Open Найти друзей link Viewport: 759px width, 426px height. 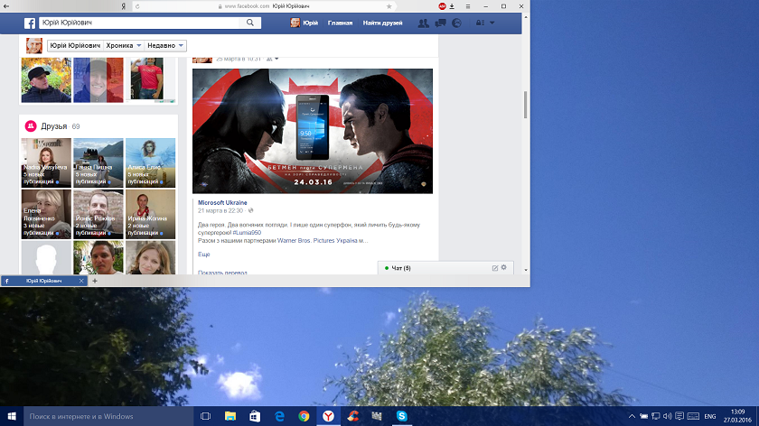tap(382, 23)
